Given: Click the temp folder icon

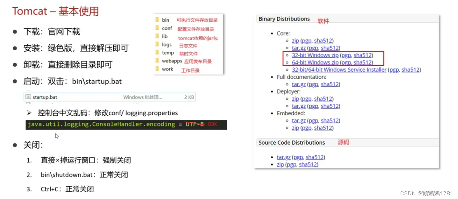Looking at the screenshot, I should pos(158,53).
